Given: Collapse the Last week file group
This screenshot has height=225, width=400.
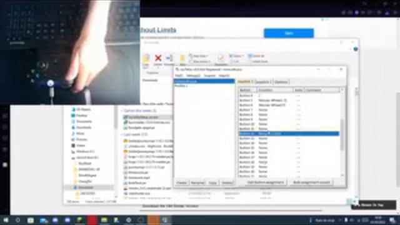Looking at the screenshot, I should (122, 134).
